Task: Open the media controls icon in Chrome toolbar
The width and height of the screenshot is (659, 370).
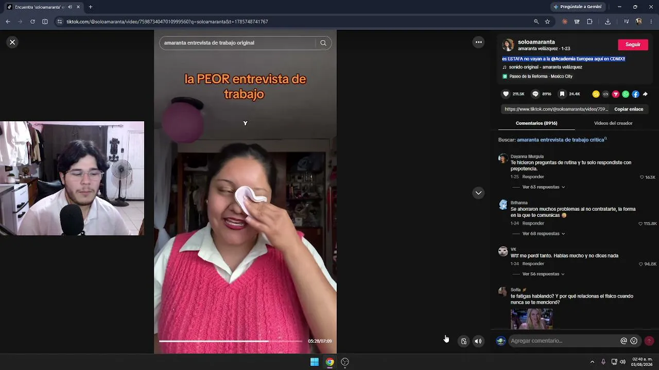Action: [x=626, y=22]
